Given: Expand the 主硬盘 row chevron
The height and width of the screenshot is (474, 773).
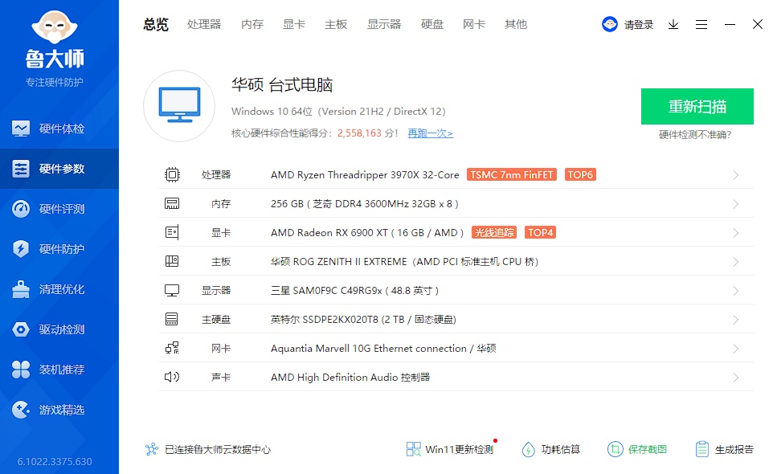Looking at the screenshot, I should click(x=735, y=320).
